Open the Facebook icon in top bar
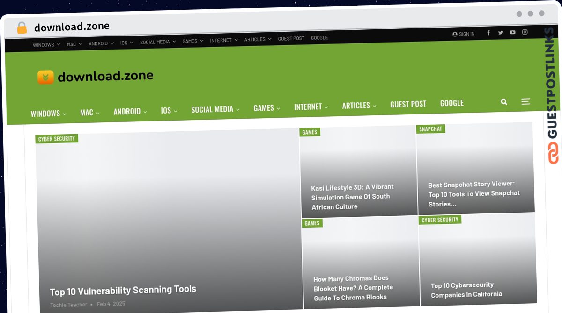Screen dimensions: 562x313 point(488,33)
